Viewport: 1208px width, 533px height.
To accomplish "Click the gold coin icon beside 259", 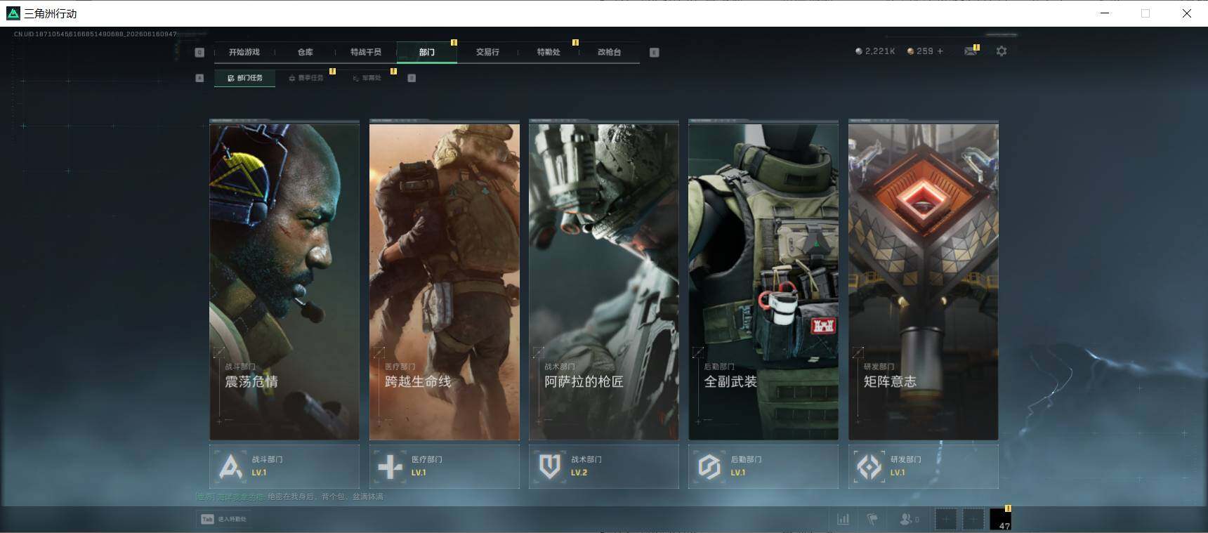I will (x=911, y=51).
